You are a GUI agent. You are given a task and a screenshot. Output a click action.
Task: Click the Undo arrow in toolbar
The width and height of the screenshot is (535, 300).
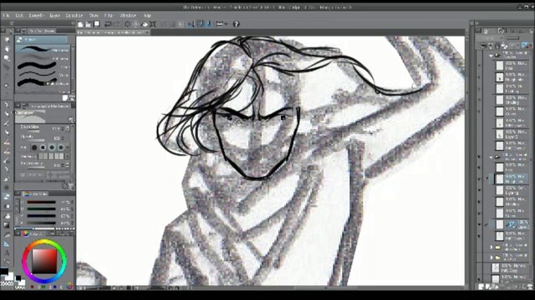click(x=108, y=24)
